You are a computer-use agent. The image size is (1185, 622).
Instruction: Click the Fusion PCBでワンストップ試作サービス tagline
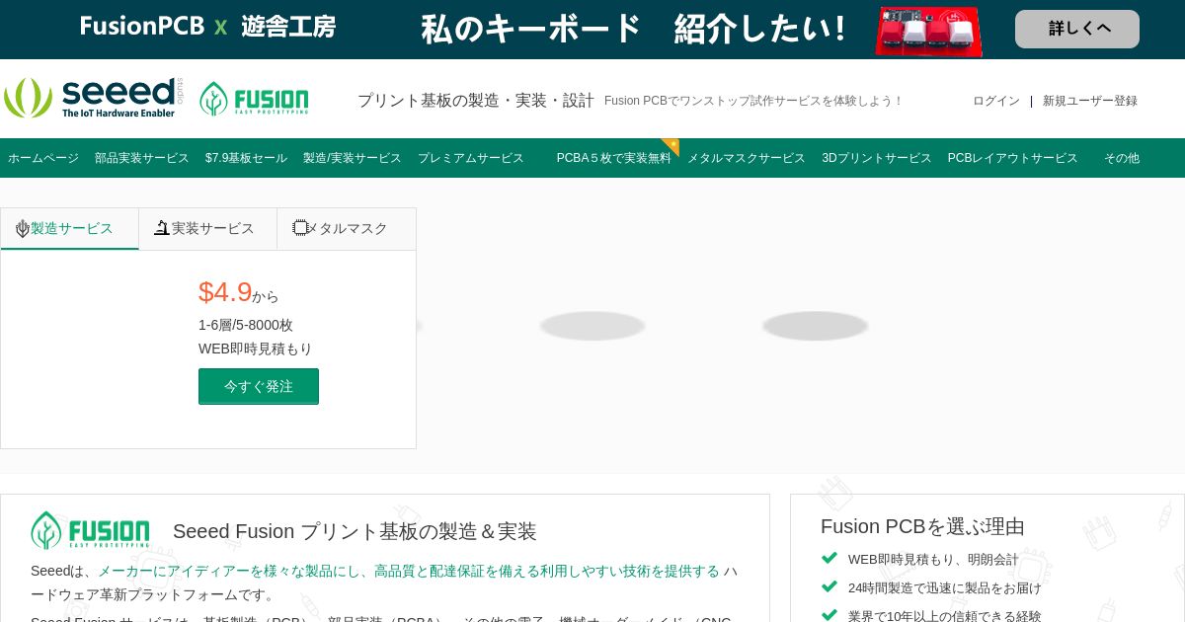click(753, 101)
